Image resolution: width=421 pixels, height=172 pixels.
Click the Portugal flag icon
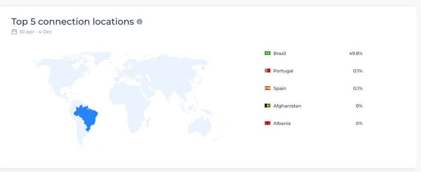pos(267,71)
